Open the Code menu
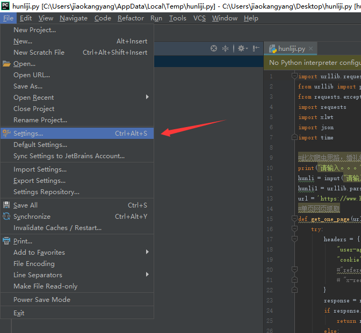 (103, 18)
